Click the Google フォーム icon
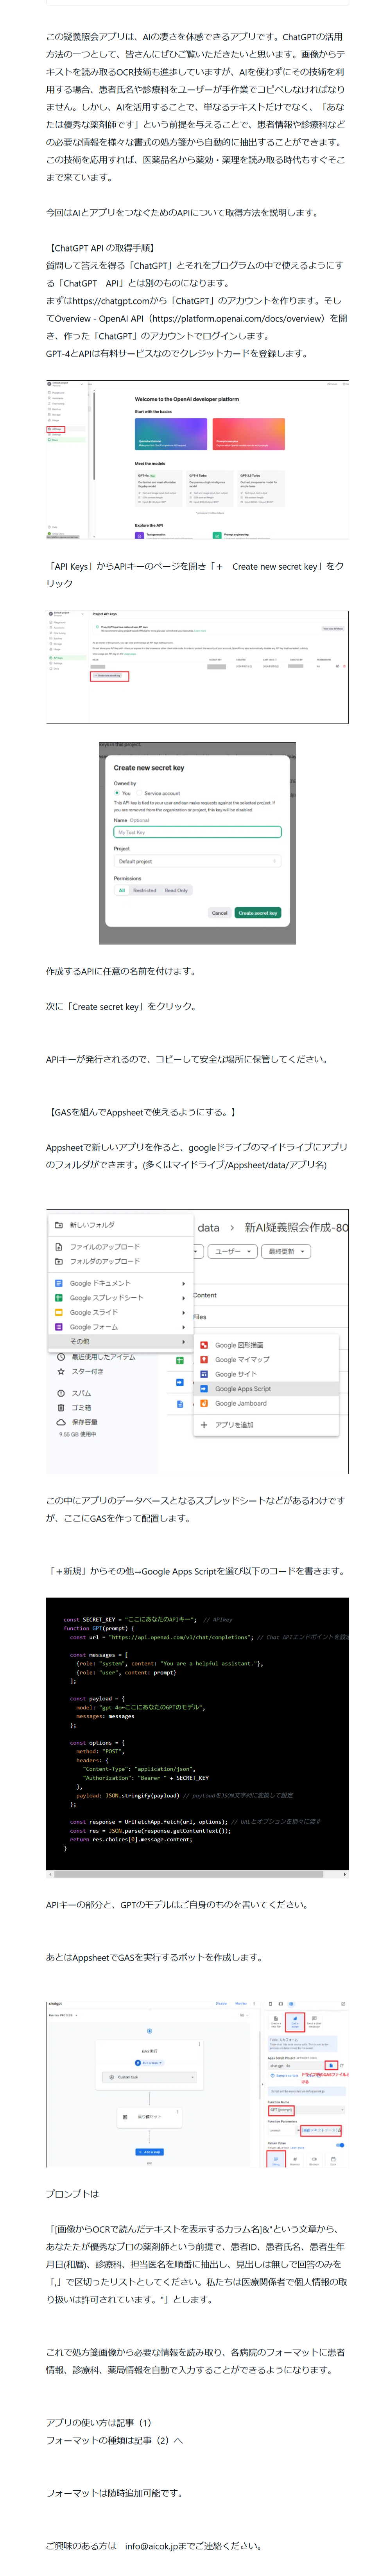This screenshot has height=2576, width=380. click(59, 1327)
